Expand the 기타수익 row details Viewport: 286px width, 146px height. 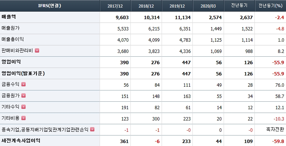[x=23, y=107]
